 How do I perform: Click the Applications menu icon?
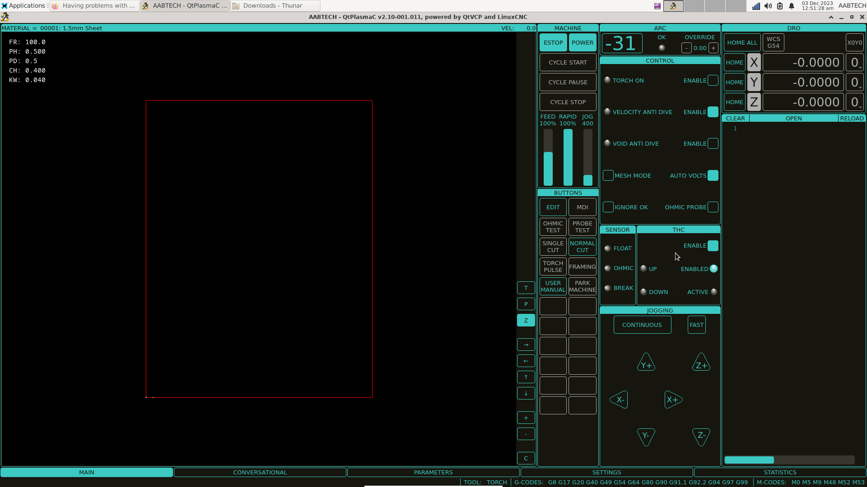4,6
